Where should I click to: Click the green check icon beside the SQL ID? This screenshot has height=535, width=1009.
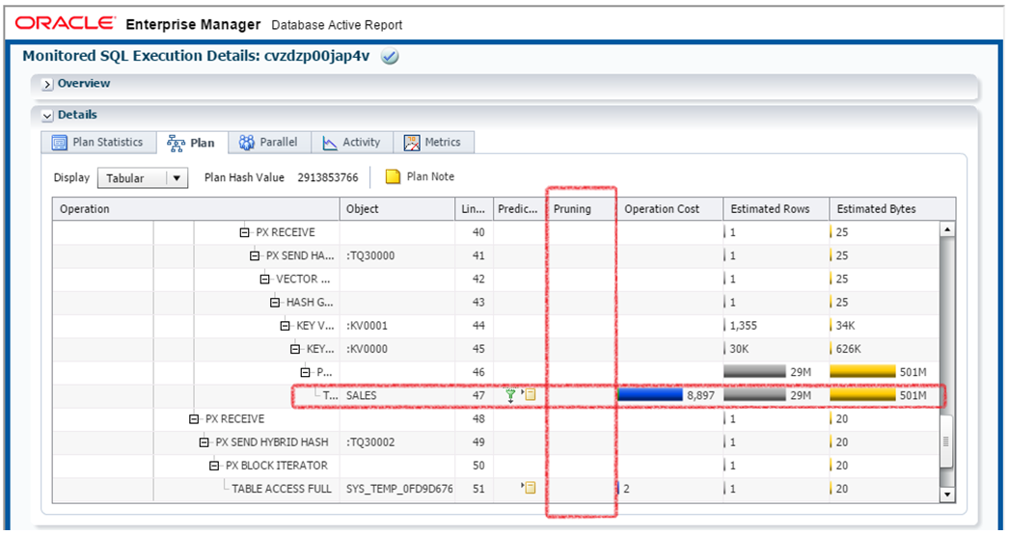point(390,57)
